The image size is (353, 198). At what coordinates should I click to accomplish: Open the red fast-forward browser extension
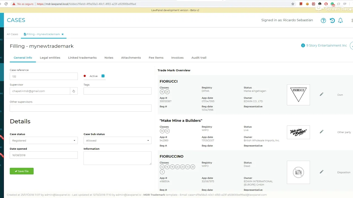coord(314,4)
